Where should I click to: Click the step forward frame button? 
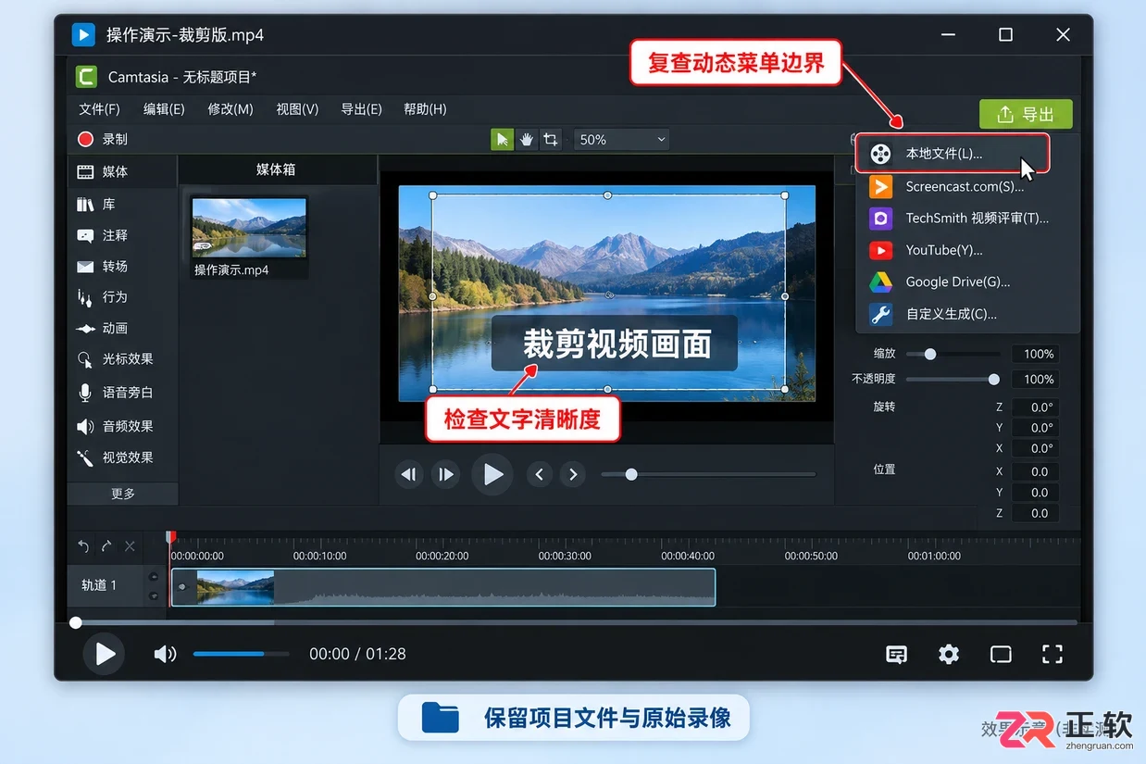pyautogui.click(x=446, y=475)
